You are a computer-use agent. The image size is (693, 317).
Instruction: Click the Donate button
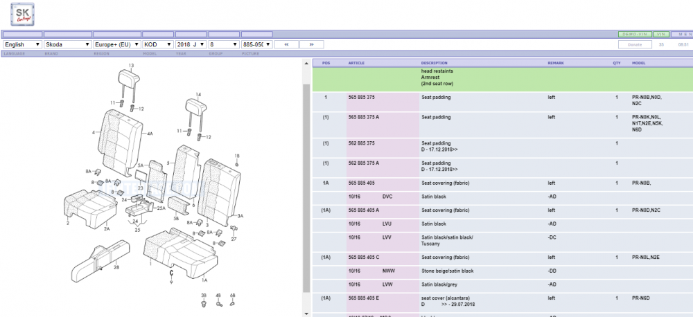(x=635, y=44)
